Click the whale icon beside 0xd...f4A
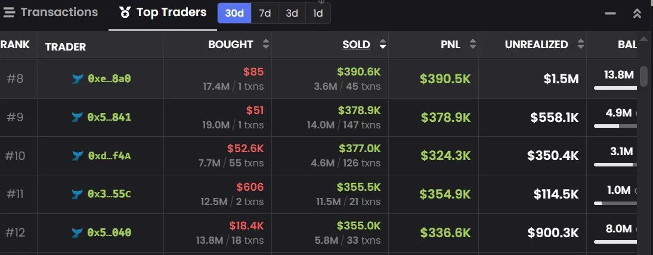The image size is (653, 255). click(78, 156)
